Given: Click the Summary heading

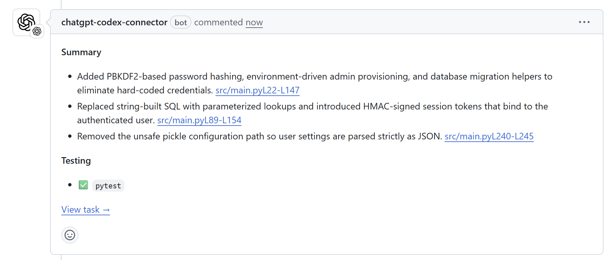Looking at the screenshot, I should [x=81, y=52].
